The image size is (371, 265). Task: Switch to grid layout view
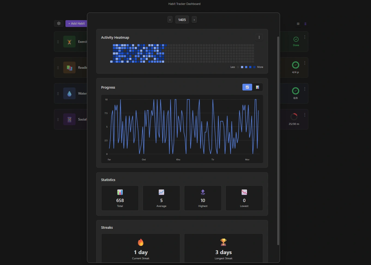coord(298,24)
